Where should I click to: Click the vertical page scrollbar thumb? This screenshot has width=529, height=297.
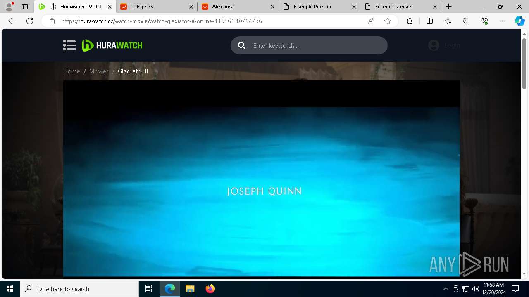pos(524,63)
